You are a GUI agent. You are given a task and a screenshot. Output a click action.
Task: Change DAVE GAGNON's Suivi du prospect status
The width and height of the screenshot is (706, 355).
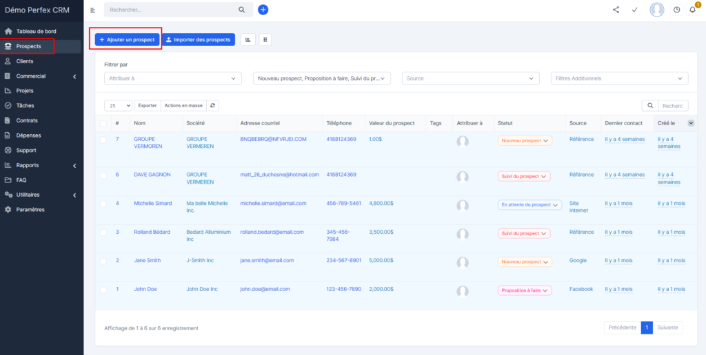tap(524, 176)
